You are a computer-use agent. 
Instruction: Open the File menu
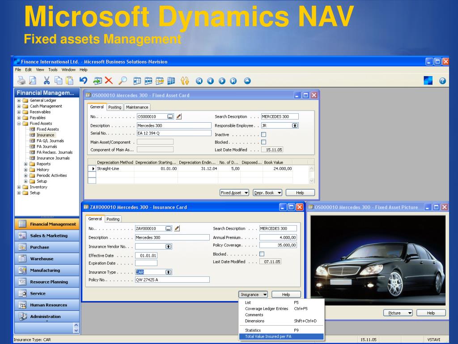point(18,69)
